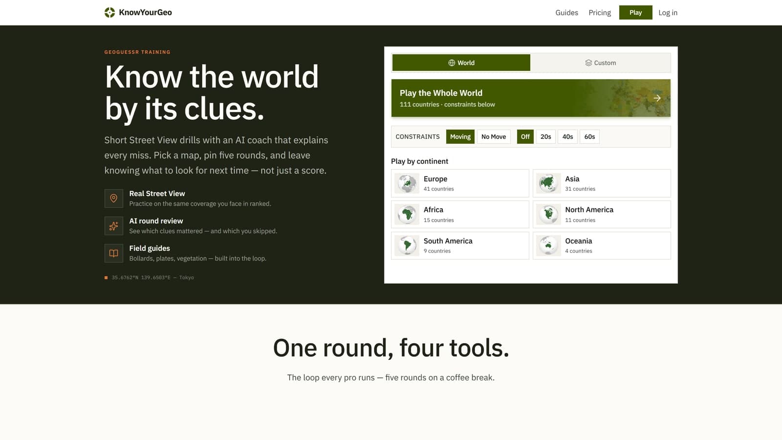This screenshot has width=782, height=440.
Task: Click the One round, four tools heading
Action: [x=391, y=348]
